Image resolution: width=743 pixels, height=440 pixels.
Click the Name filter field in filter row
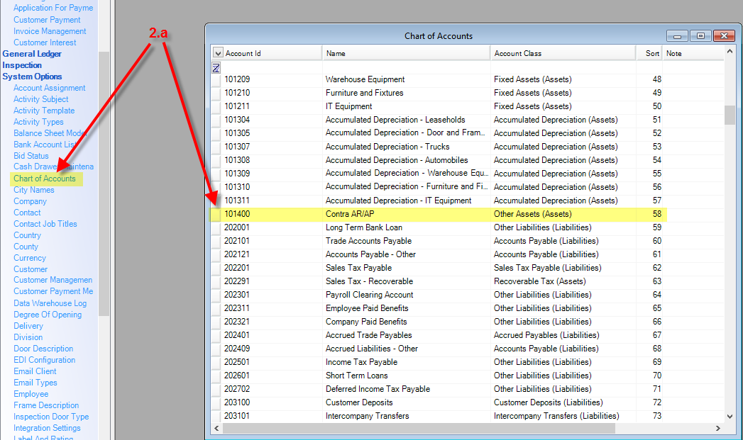(405, 67)
